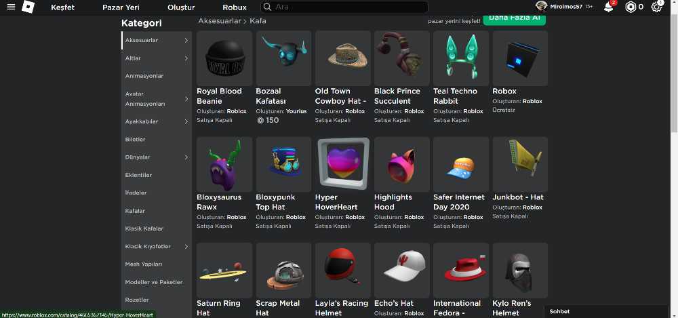Screen dimensions: 678x318
Task: Open Robux in top navigation
Action: (x=235, y=7)
